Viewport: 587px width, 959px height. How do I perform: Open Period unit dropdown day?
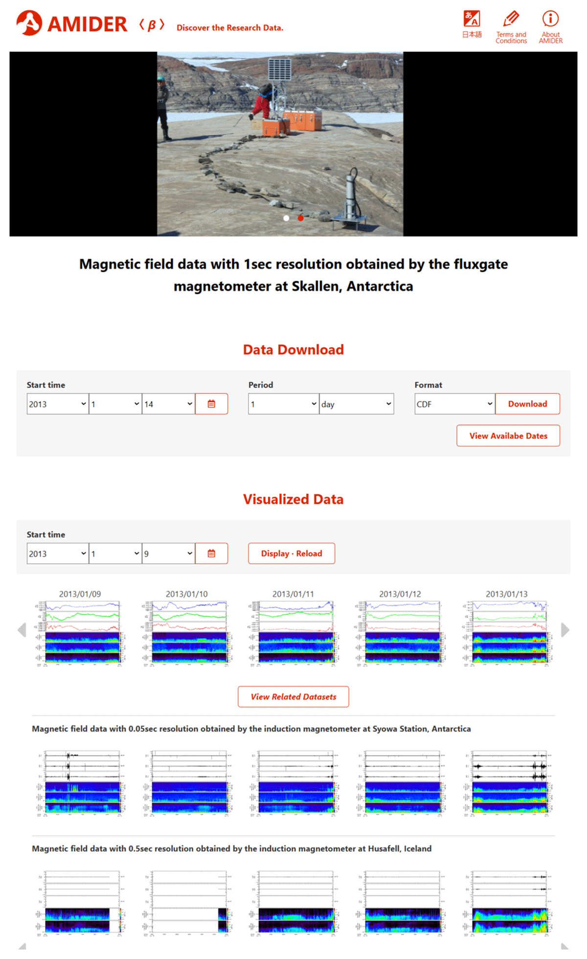pos(357,404)
